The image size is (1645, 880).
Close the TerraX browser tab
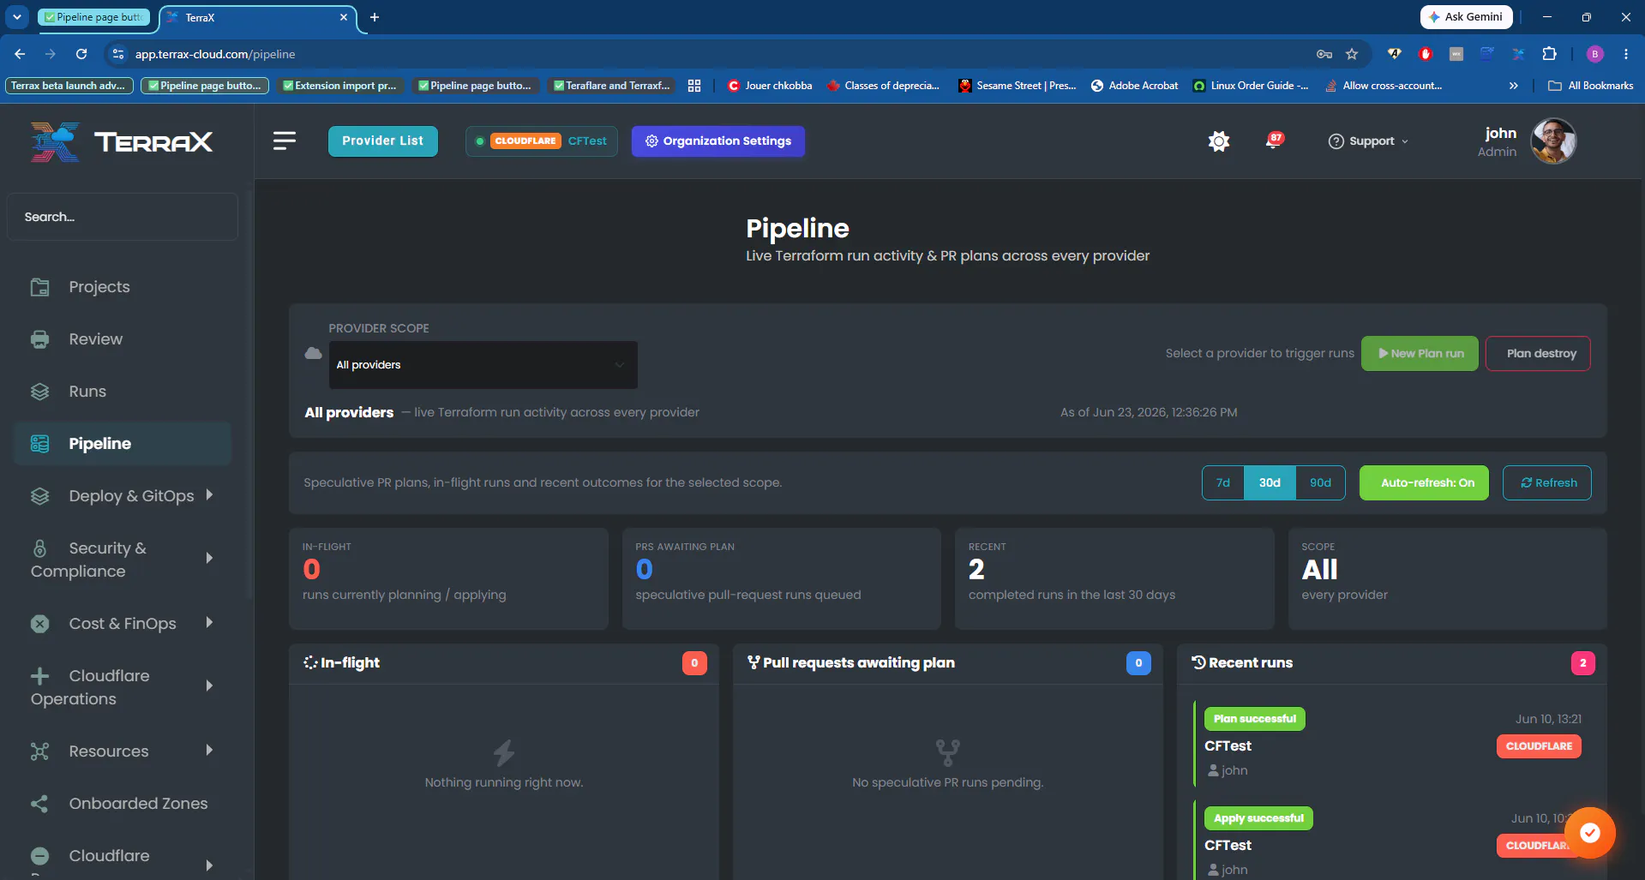pyautogui.click(x=344, y=17)
